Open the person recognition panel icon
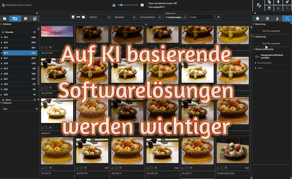The width and height of the screenshot is (292, 179). point(277,19)
